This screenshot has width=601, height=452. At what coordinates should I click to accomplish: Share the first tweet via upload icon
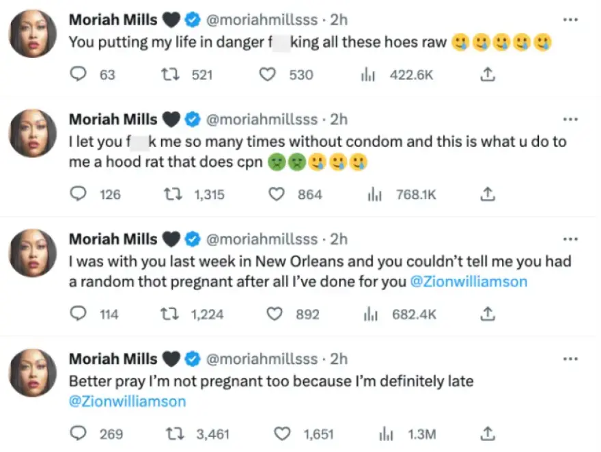487,75
